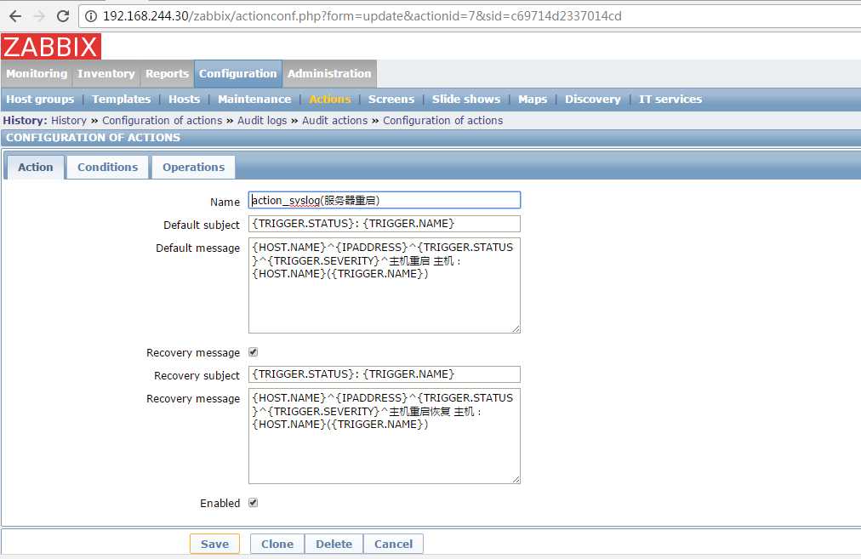This screenshot has width=861, height=559.
Task: Open the Reports menu
Action: (167, 73)
